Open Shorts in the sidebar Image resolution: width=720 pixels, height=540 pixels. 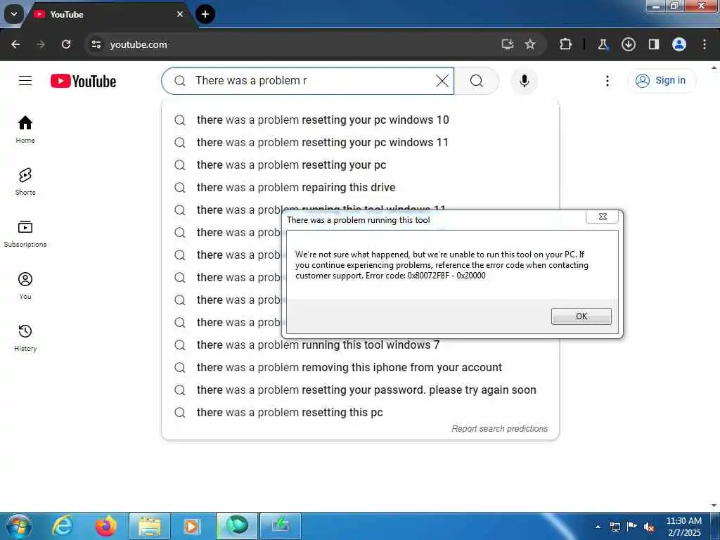[x=25, y=182]
